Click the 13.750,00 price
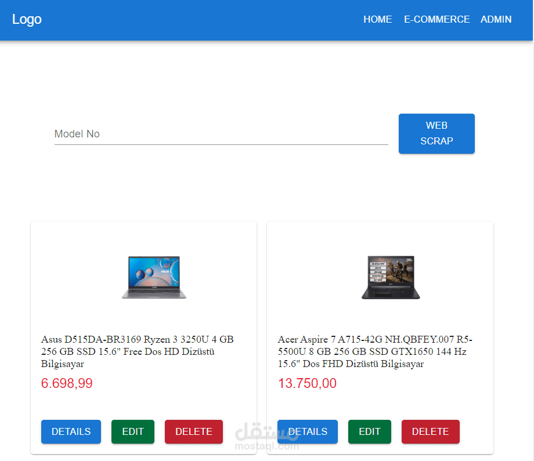Viewport: 534px width, 461px height. [x=307, y=383]
